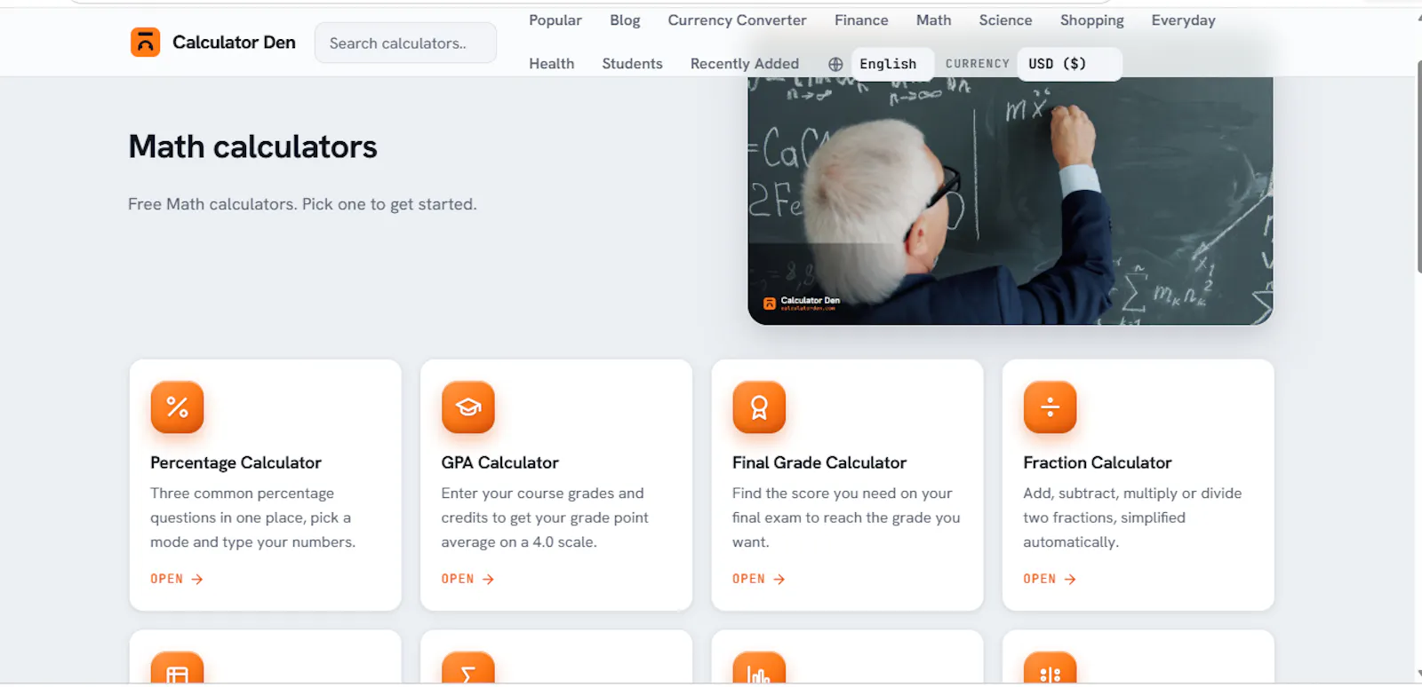Open the GPA Calculator via OPEN link

click(x=467, y=579)
